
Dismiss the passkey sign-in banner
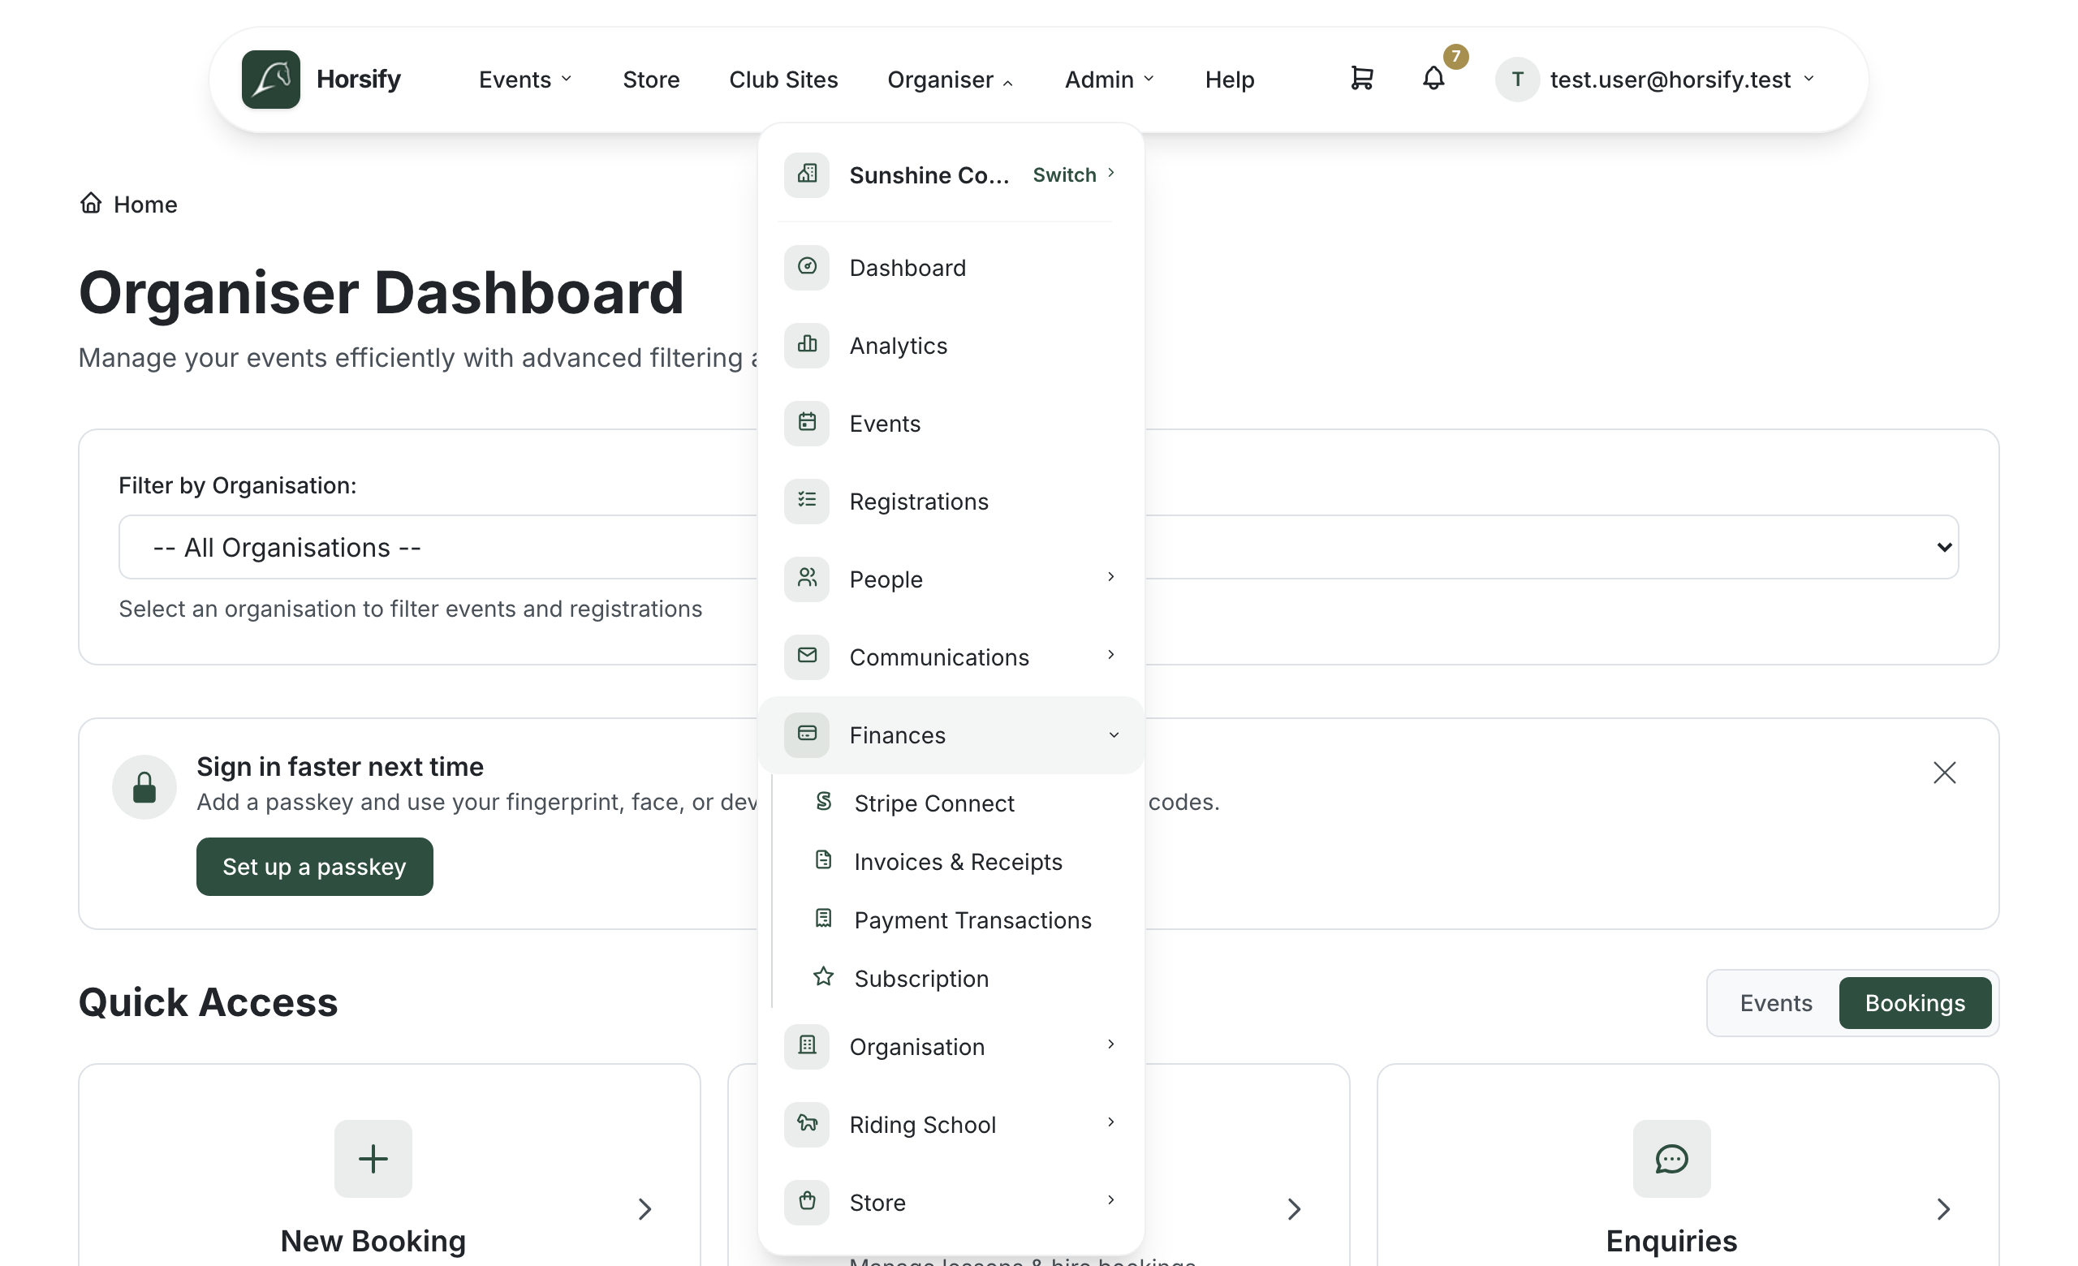coord(1944,772)
